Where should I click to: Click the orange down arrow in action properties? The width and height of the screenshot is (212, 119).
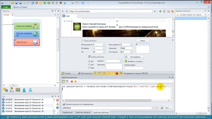click(76, 81)
